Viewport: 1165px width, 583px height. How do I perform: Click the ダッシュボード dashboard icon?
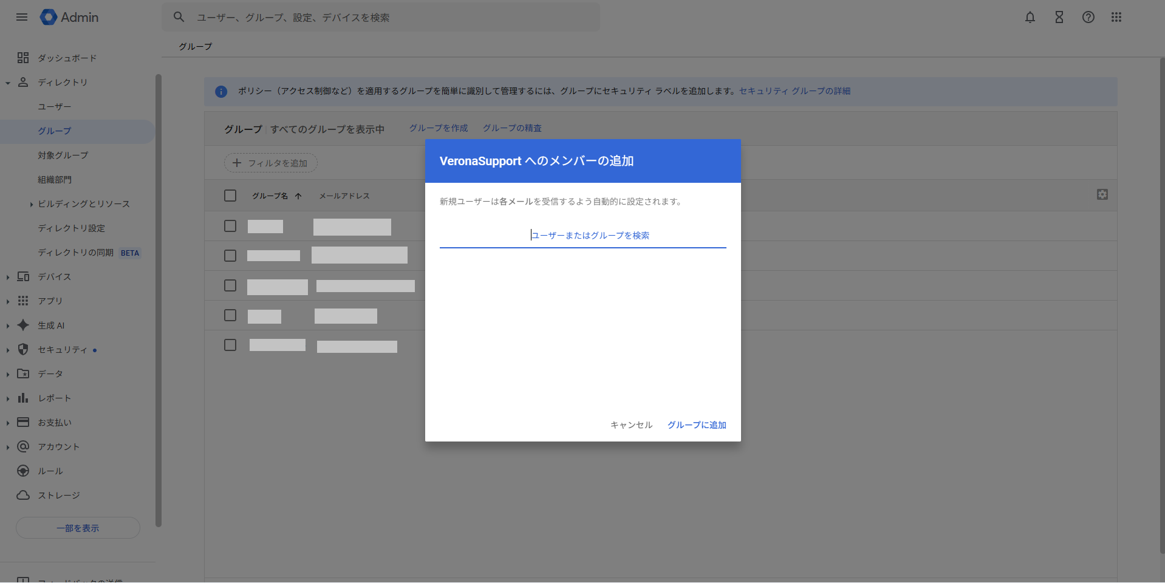coord(23,58)
